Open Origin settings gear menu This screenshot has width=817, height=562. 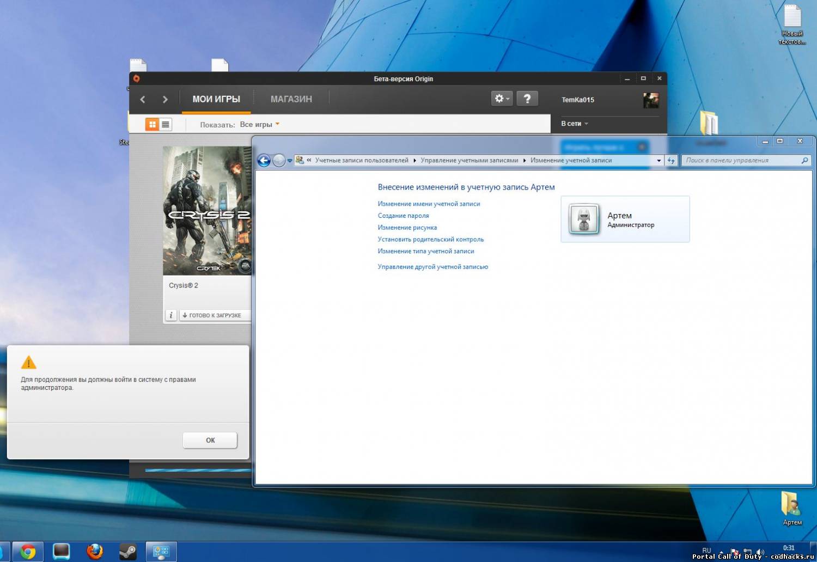[x=502, y=99]
